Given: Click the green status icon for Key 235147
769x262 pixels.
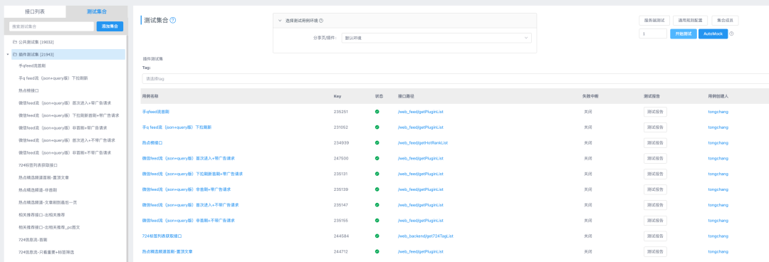Looking at the screenshot, I should (377, 204).
